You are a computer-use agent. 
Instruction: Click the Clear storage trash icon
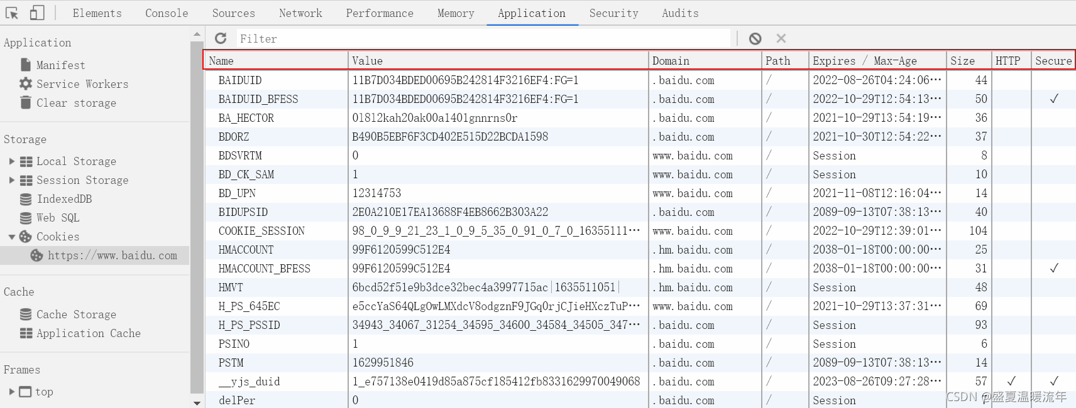[x=26, y=102]
